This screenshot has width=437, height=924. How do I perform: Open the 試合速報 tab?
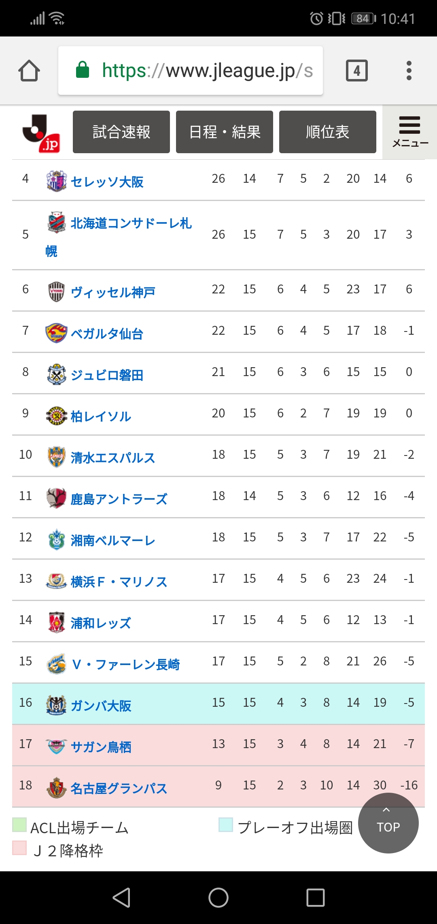click(x=121, y=132)
